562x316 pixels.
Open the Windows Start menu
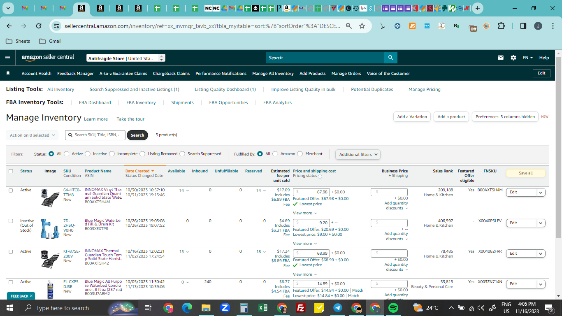(x=9, y=308)
